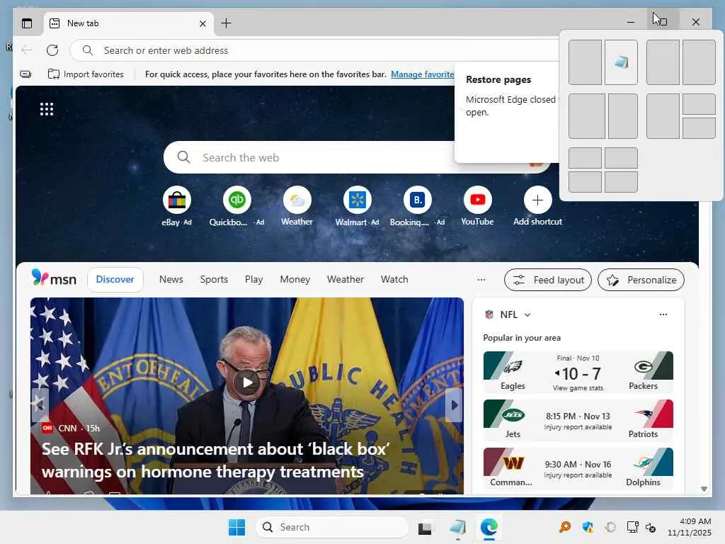
Task: Go to previous story in carousel
Action: pyautogui.click(x=40, y=405)
